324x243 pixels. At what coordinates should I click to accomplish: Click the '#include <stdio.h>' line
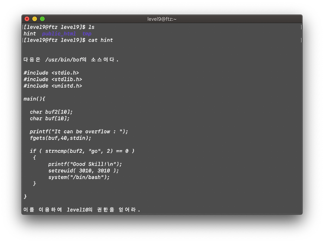pyautogui.click(x=51, y=73)
